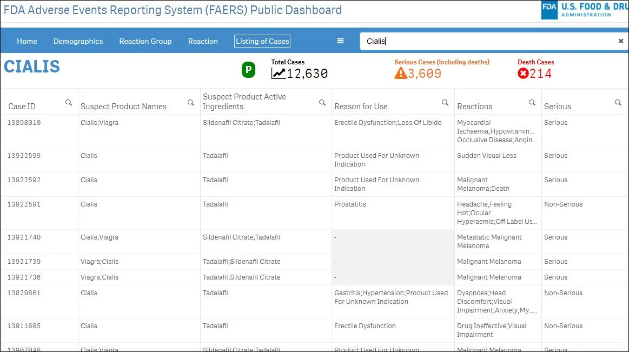Click the Suspect Product Names header
Viewport: 629px width, 352px height.
pyautogui.click(x=123, y=106)
